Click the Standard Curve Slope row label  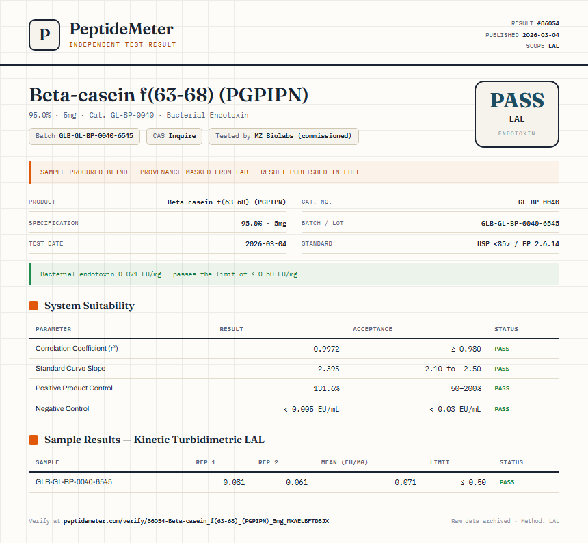click(70, 368)
